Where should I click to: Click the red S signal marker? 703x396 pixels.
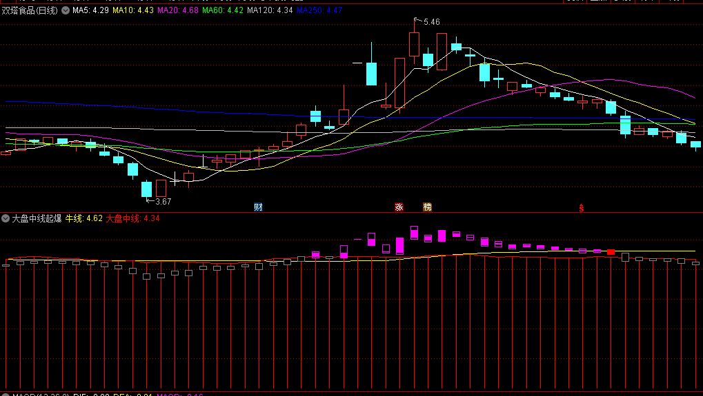(x=582, y=207)
